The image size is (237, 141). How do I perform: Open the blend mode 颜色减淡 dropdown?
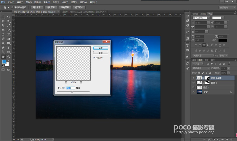click(201, 68)
